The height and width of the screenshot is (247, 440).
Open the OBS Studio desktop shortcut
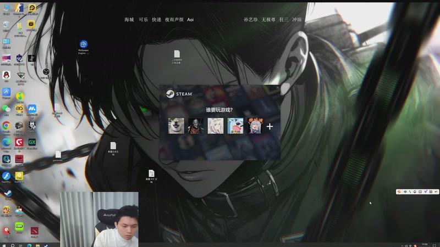[46, 74]
